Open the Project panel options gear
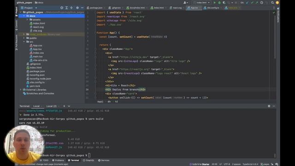 [77, 8]
